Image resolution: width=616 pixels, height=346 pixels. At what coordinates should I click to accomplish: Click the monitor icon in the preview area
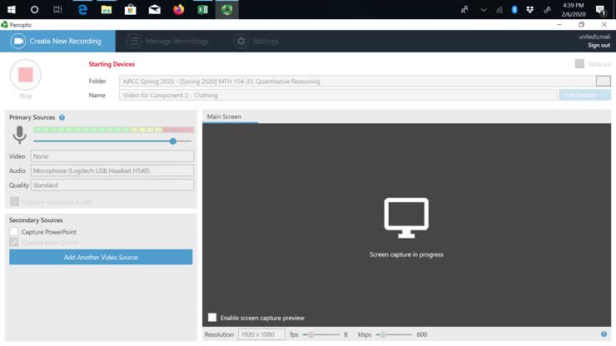[406, 218]
